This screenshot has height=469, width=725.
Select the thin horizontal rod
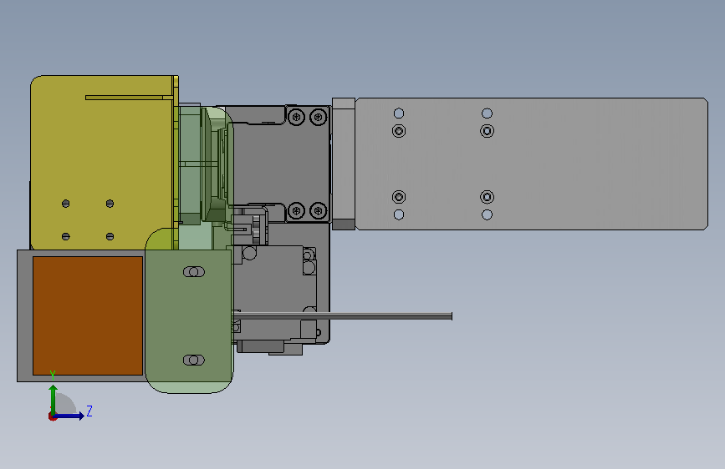click(343, 316)
